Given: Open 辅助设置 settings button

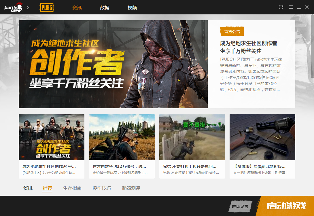Looking at the screenshot, I should pos(240,206).
